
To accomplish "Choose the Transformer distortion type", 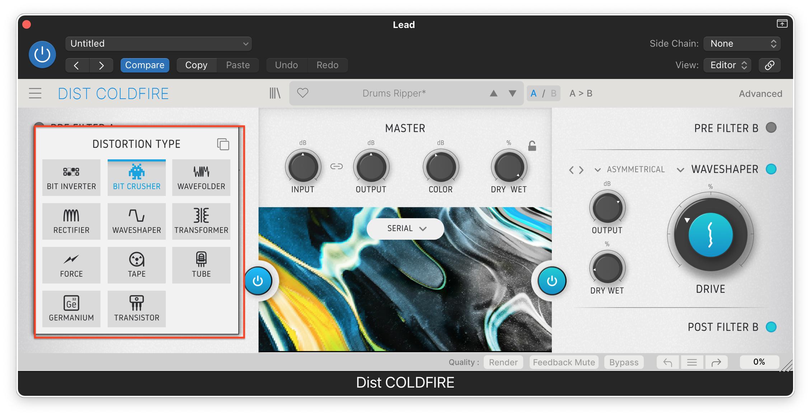I will point(201,221).
